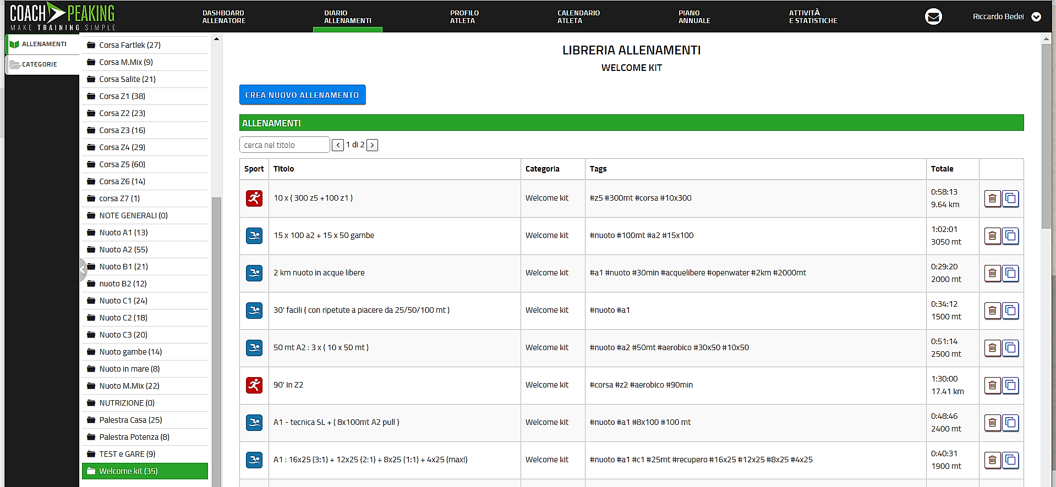Open workout '2 km nuoto in acque libere'
1056x487 pixels.
pyautogui.click(x=319, y=273)
